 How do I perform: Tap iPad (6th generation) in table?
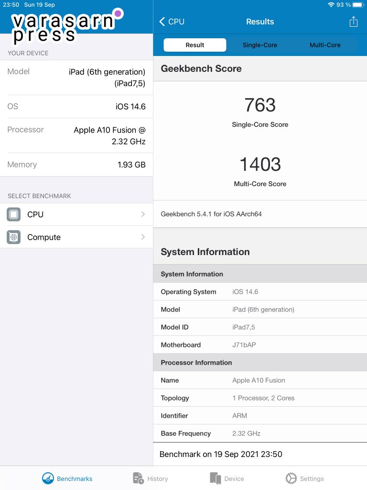click(x=263, y=310)
